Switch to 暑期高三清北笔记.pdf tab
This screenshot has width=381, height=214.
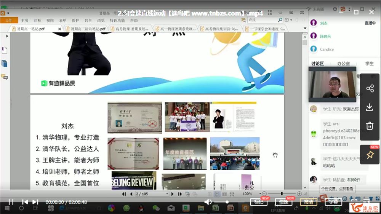point(86,29)
